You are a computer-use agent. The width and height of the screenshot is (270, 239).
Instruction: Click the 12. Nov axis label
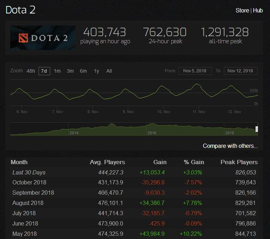(235, 112)
